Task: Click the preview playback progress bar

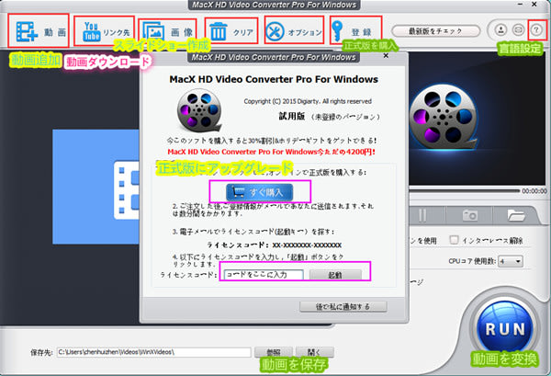Action: tap(464, 190)
